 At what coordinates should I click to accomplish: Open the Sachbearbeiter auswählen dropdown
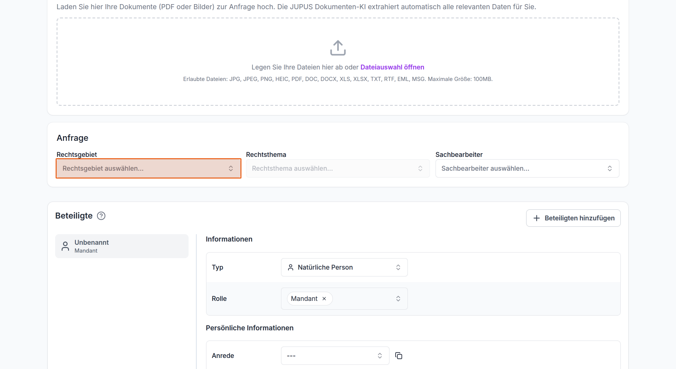click(x=527, y=168)
